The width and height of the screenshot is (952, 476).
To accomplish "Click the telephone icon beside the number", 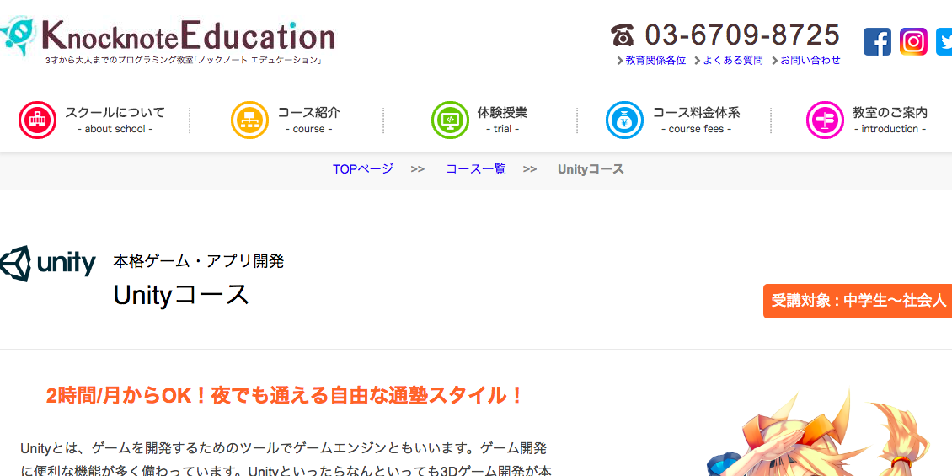I will pos(623,35).
